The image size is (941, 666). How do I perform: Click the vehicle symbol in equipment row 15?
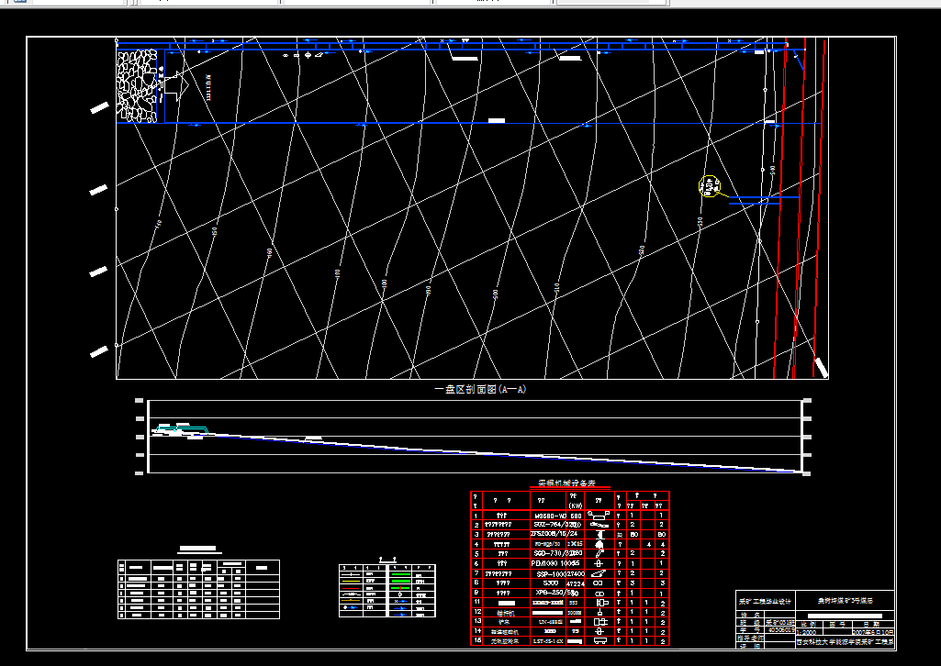click(x=599, y=641)
